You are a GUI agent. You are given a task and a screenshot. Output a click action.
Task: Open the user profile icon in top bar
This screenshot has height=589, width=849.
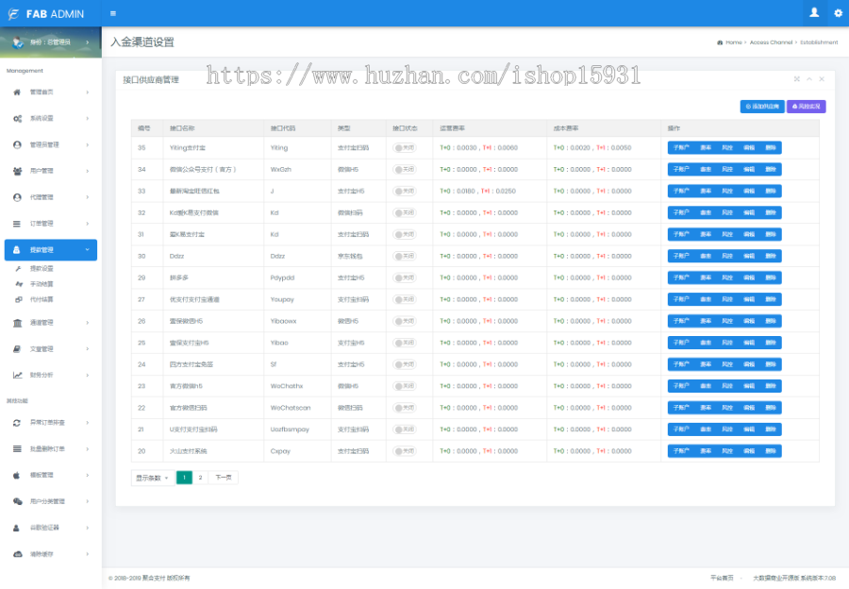[814, 13]
